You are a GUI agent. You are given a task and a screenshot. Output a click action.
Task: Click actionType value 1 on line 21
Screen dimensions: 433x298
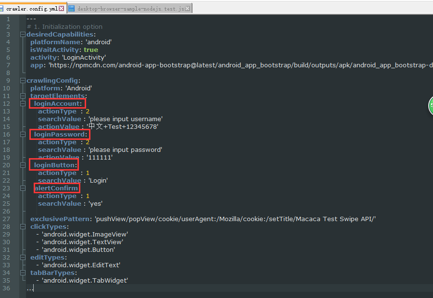88,173
